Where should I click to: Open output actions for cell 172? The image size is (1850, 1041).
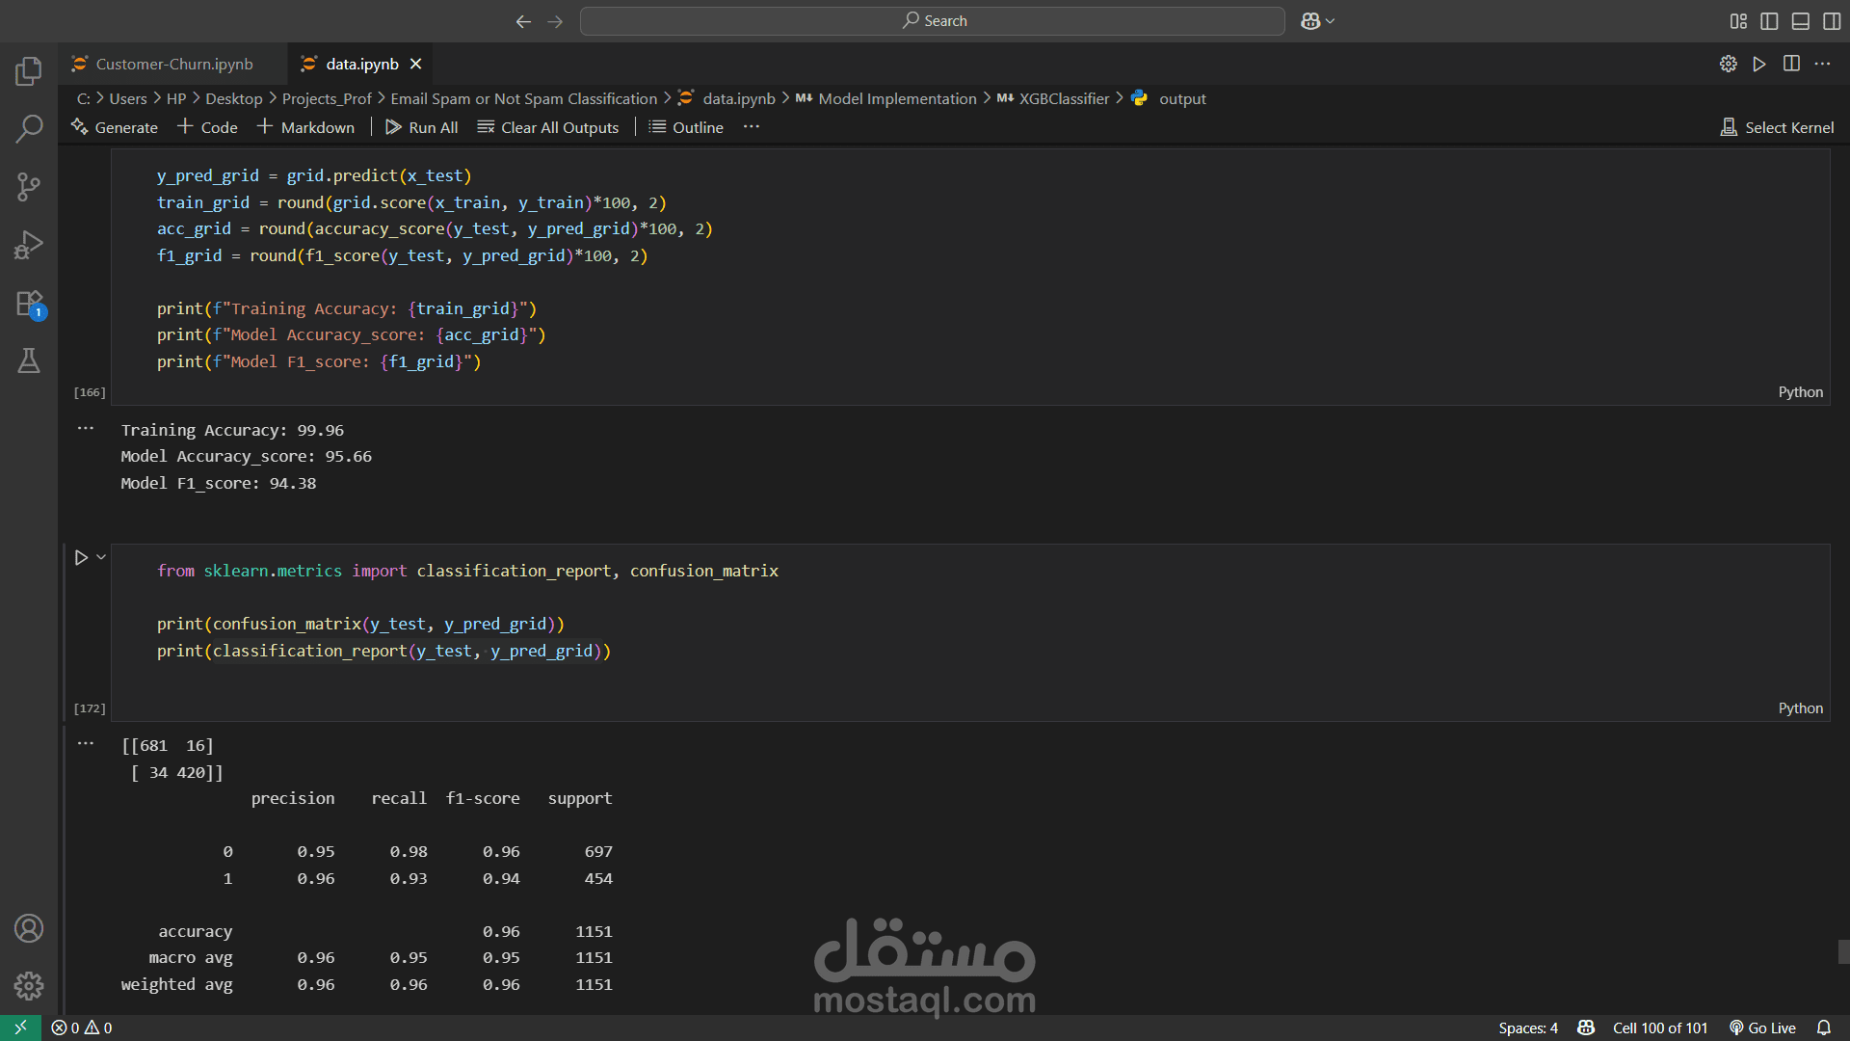click(x=86, y=744)
